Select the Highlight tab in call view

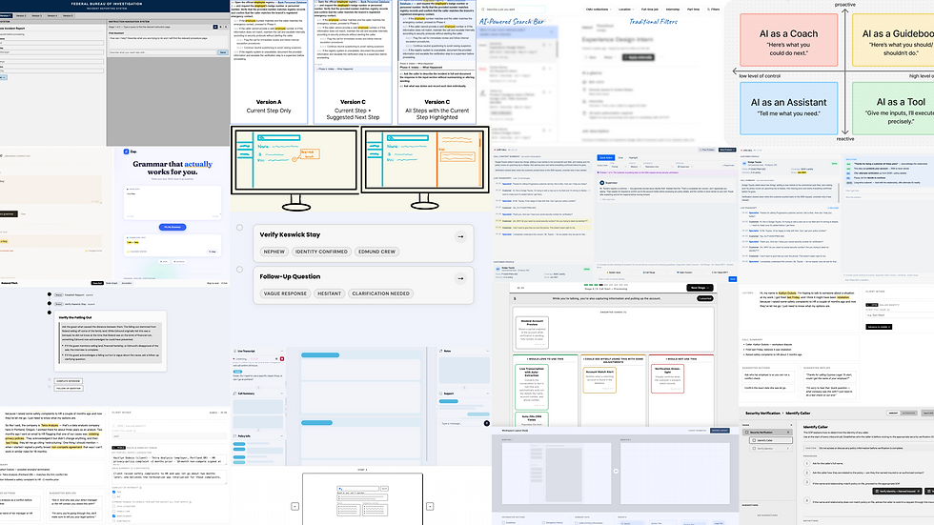pyautogui.click(x=633, y=158)
